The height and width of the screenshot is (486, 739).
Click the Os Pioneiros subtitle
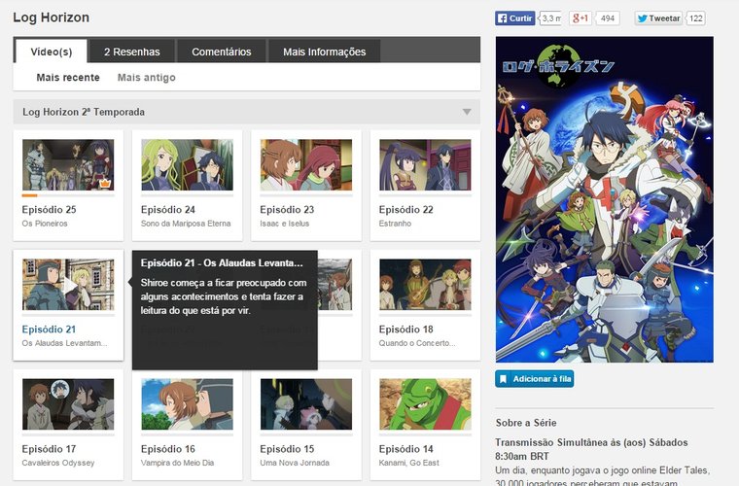click(45, 224)
